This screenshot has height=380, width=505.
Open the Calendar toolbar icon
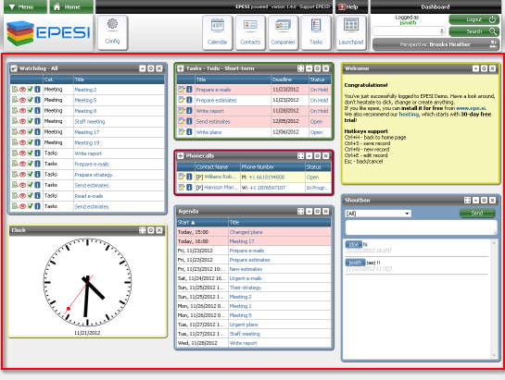(x=218, y=32)
